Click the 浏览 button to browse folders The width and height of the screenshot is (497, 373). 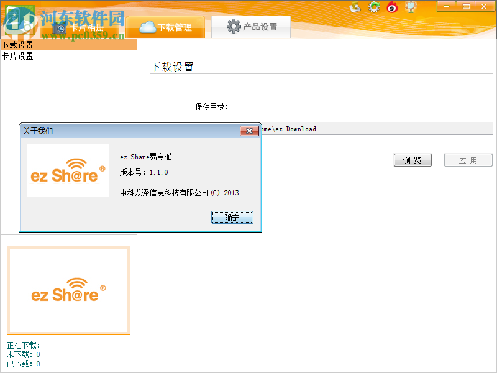tap(413, 160)
